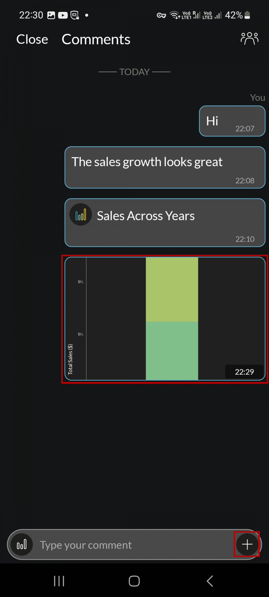Tap the 22:29 timestamp on the chart

click(x=244, y=372)
